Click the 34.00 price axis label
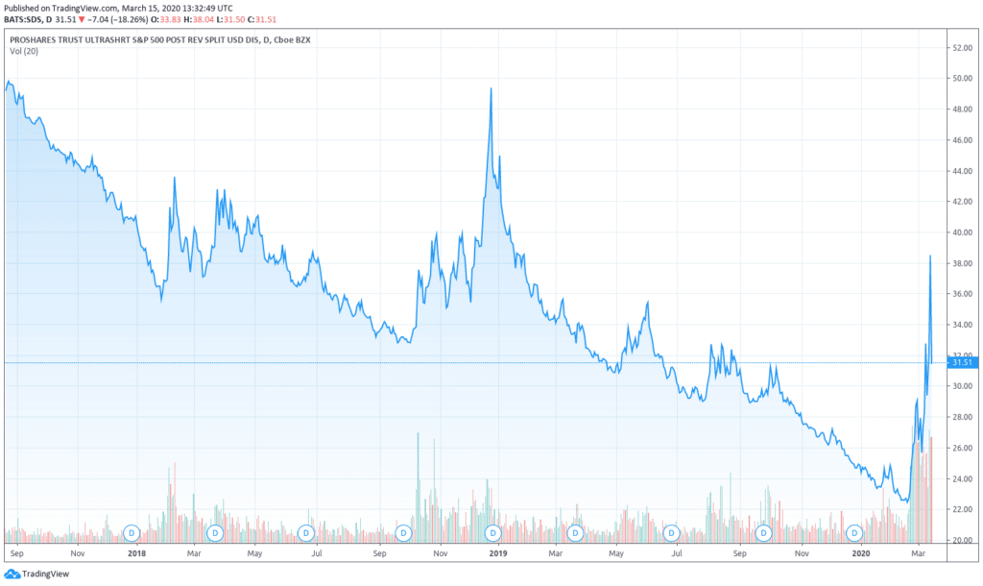 tap(962, 325)
